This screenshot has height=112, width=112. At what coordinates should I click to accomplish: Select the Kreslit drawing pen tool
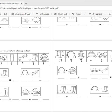tap(77, 14)
